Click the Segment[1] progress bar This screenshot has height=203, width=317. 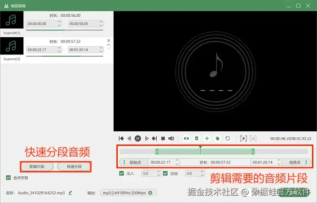65,30
